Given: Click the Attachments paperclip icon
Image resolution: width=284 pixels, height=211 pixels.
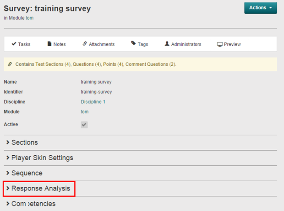Looking at the screenshot, I should (85, 44).
